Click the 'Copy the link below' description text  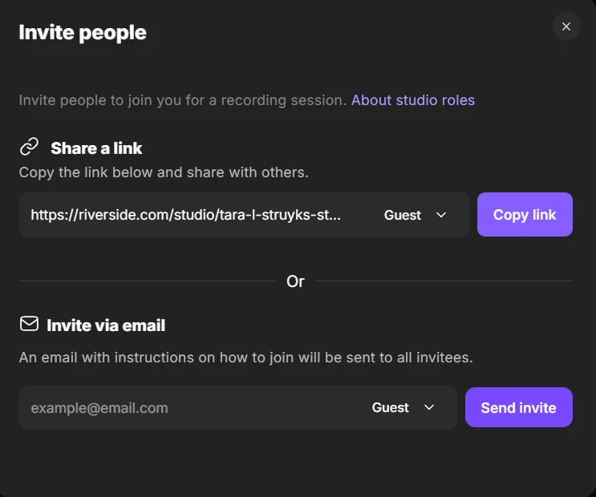164,172
